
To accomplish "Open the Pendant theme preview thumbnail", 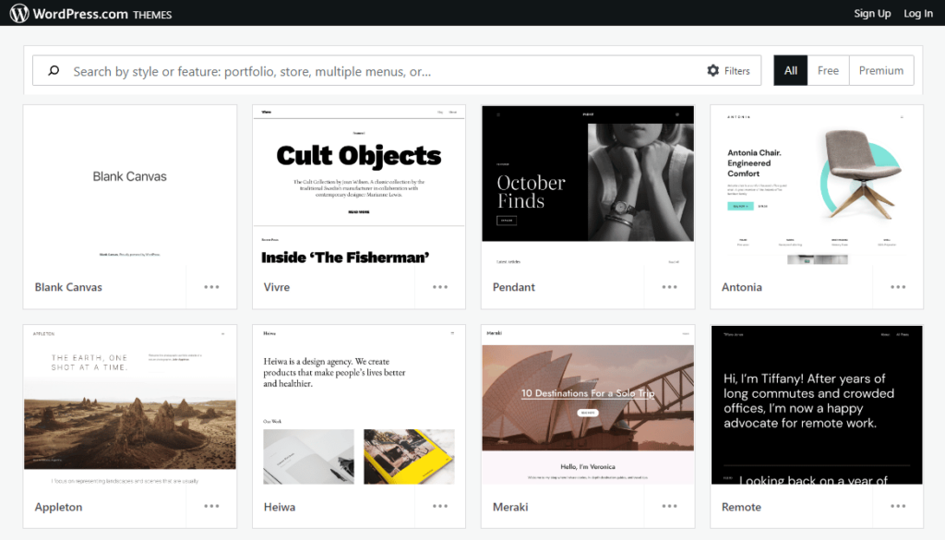I will [x=588, y=186].
